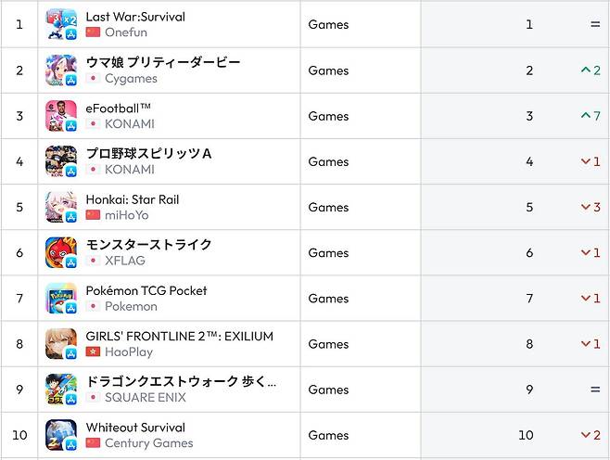The width and height of the screenshot is (610, 460).
Task: Select the Pokémon TCG Pocket app icon
Action: click(x=61, y=298)
